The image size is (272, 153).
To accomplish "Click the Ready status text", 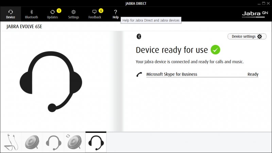I will (x=253, y=74).
